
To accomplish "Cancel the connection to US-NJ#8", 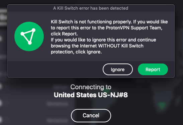I will tap(91, 116).
